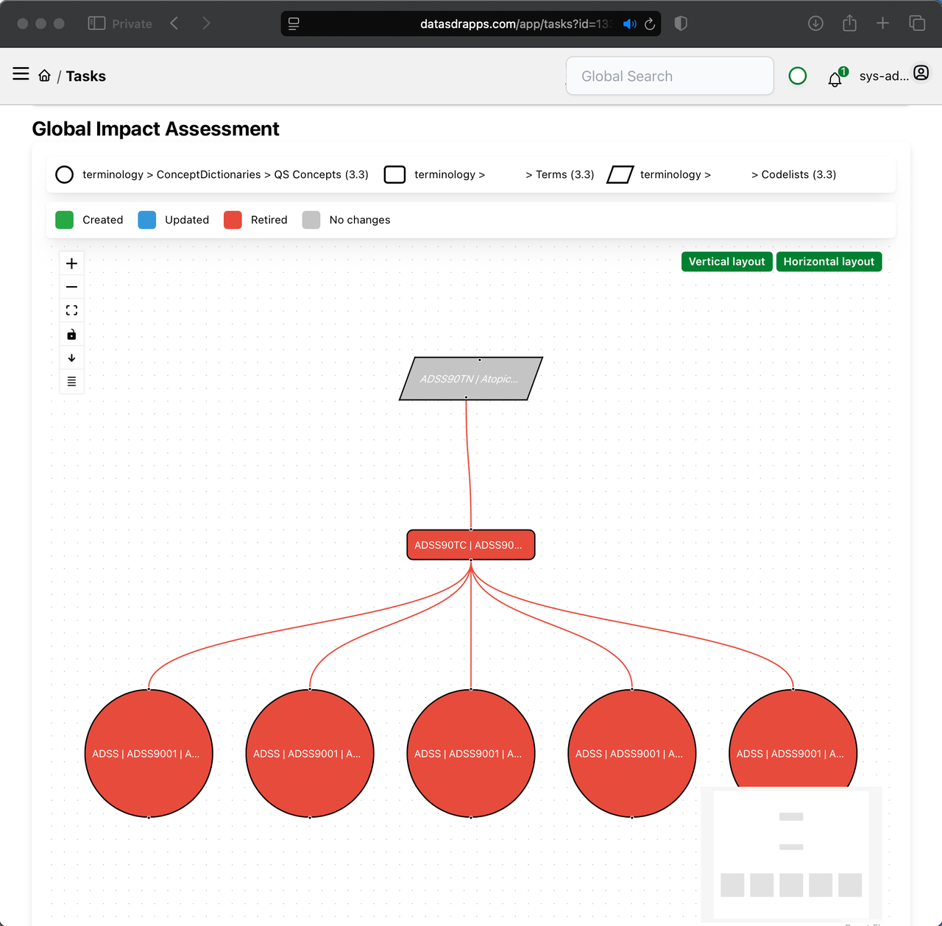This screenshot has height=926, width=942.
Task: Go to the home page icon
Action: click(x=45, y=76)
